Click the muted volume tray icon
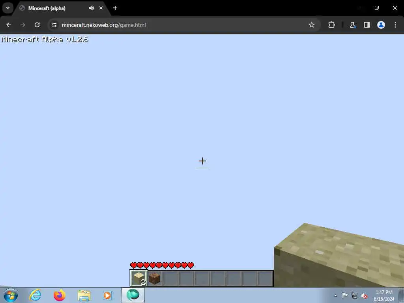Screen dimensions: 404x303 coord(364,296)
